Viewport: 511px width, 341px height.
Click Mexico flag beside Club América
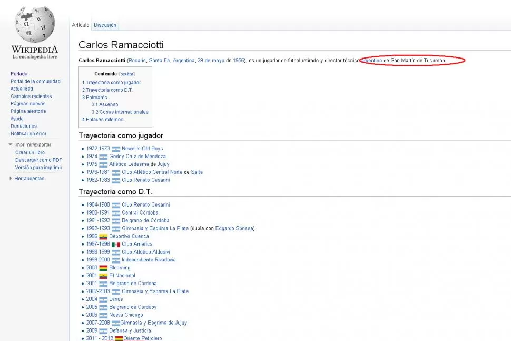[116, 245]
